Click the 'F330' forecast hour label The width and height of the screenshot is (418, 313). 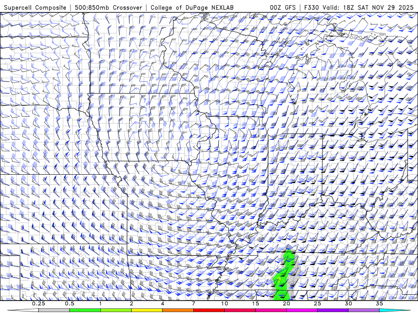point(312,7)
